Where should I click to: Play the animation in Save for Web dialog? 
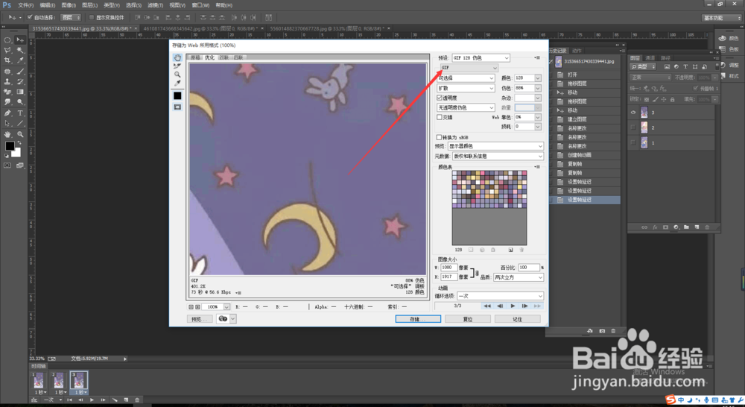(513, 306)
